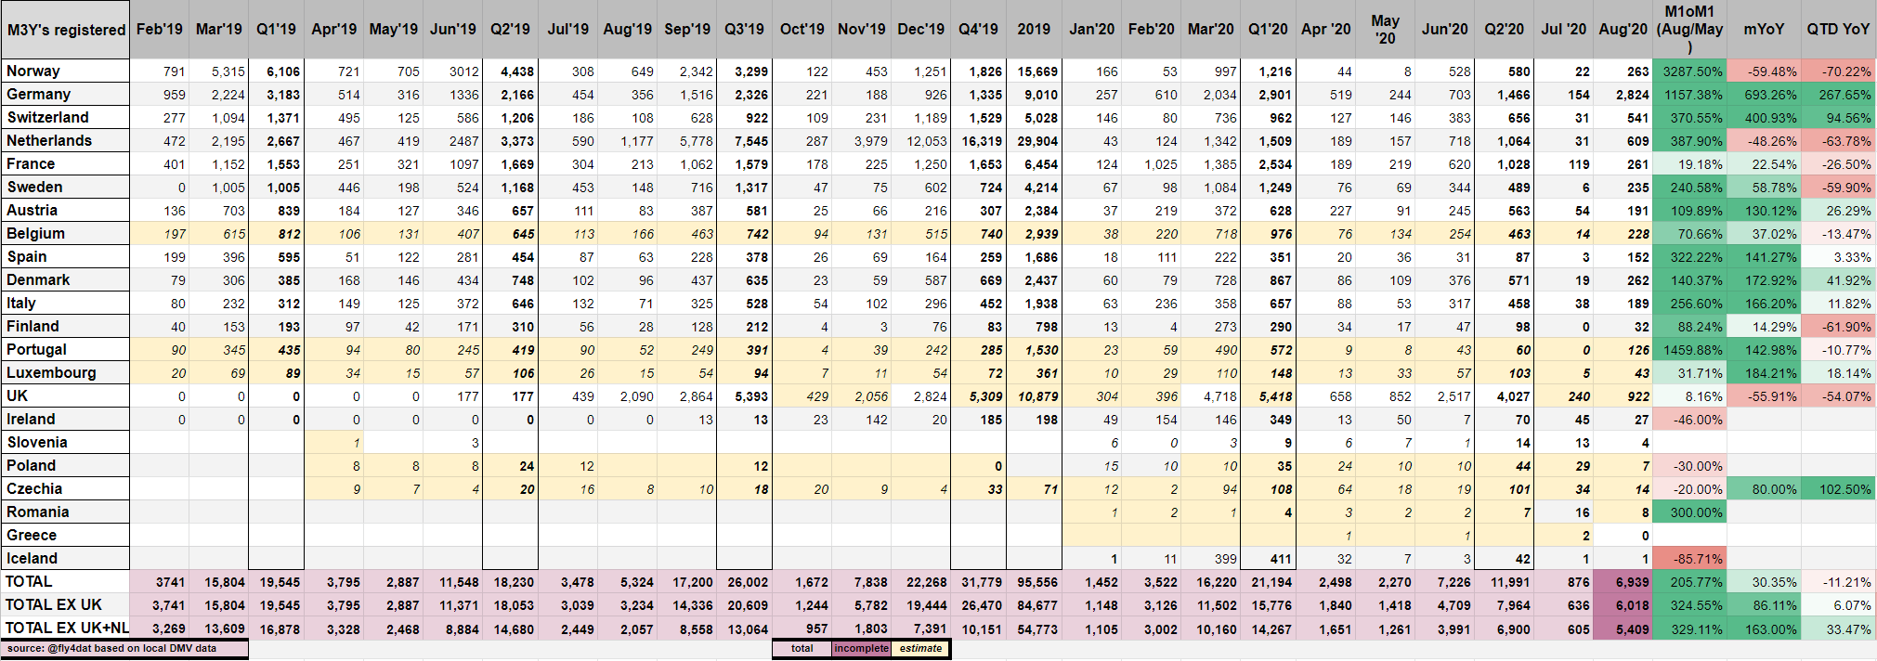This screenshot has height=661, width=1877.
Task: Click the Feb'19 column header
Action: (x=160, y=30)
